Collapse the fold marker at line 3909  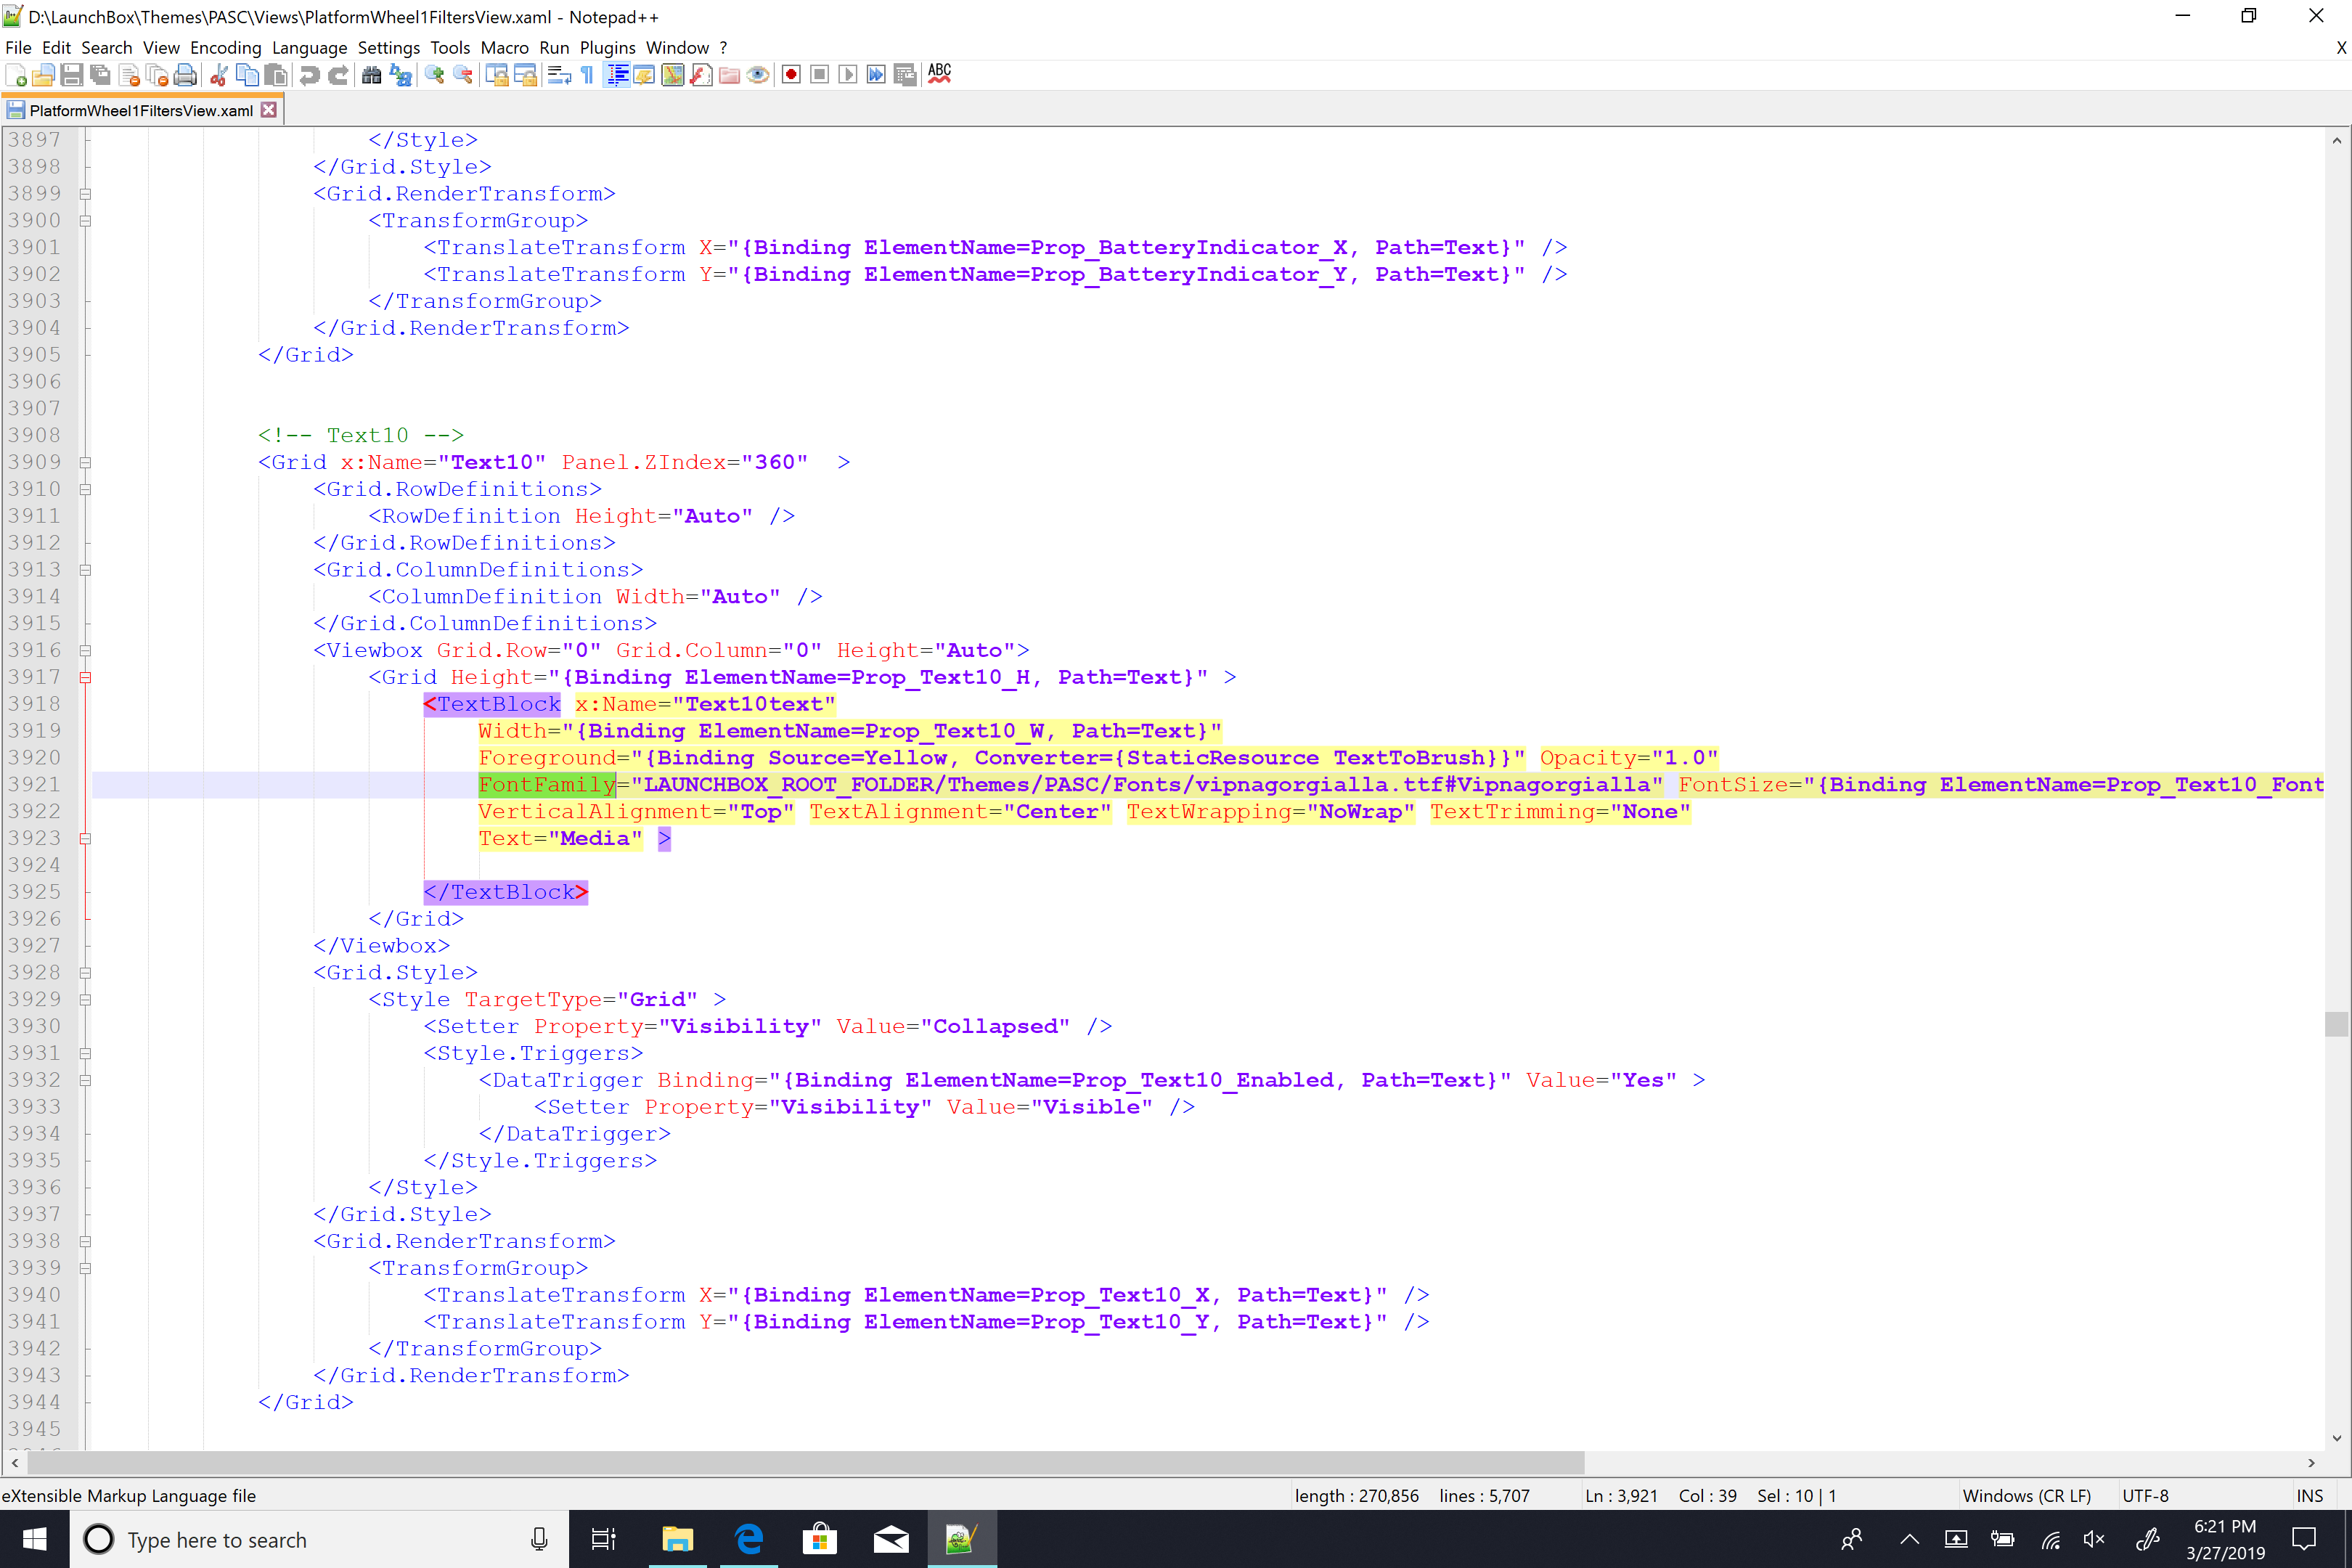click(x=85, y=463)
